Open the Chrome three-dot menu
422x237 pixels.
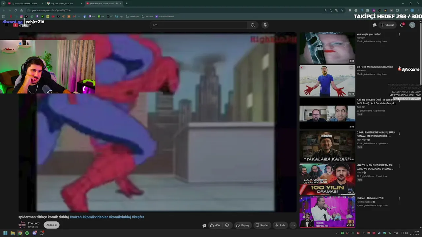point(418,10)
